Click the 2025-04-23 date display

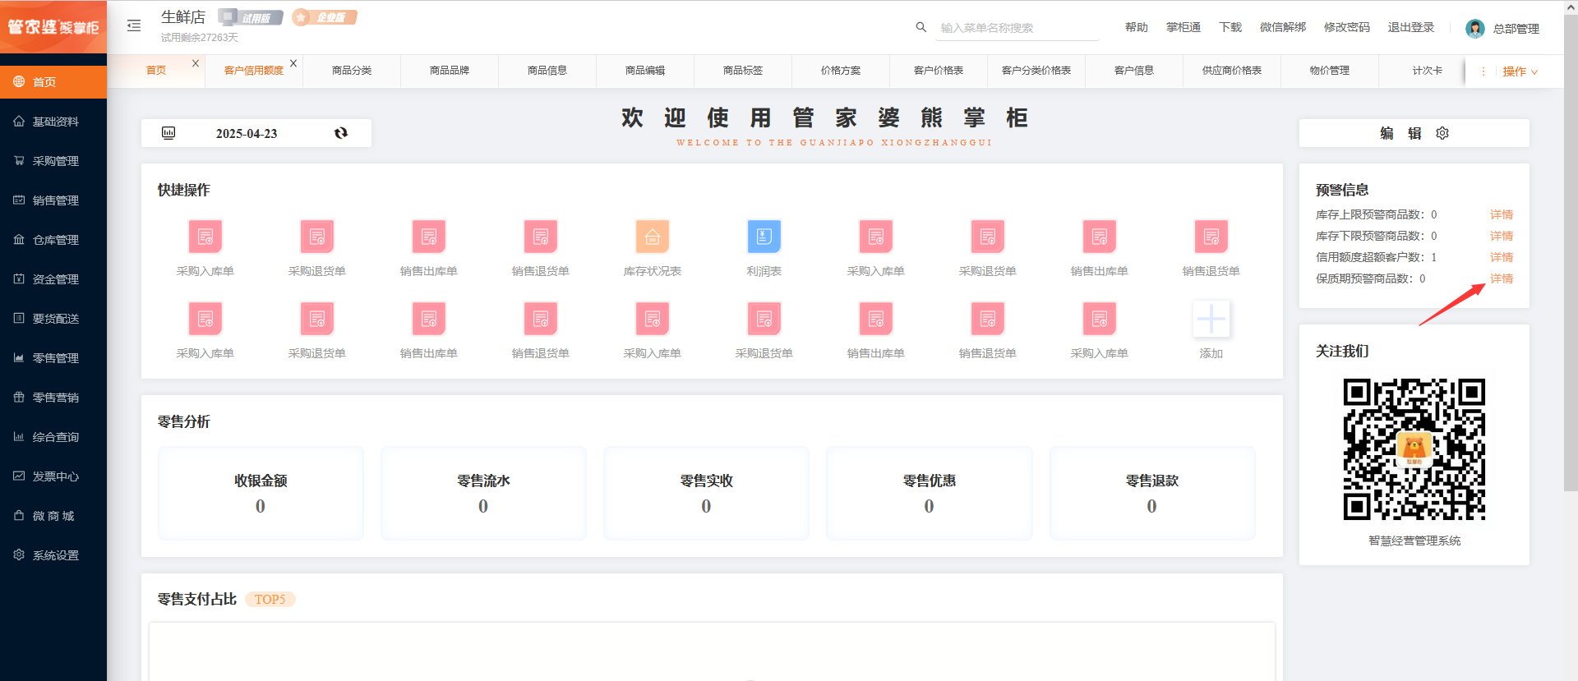pos(247,133)
